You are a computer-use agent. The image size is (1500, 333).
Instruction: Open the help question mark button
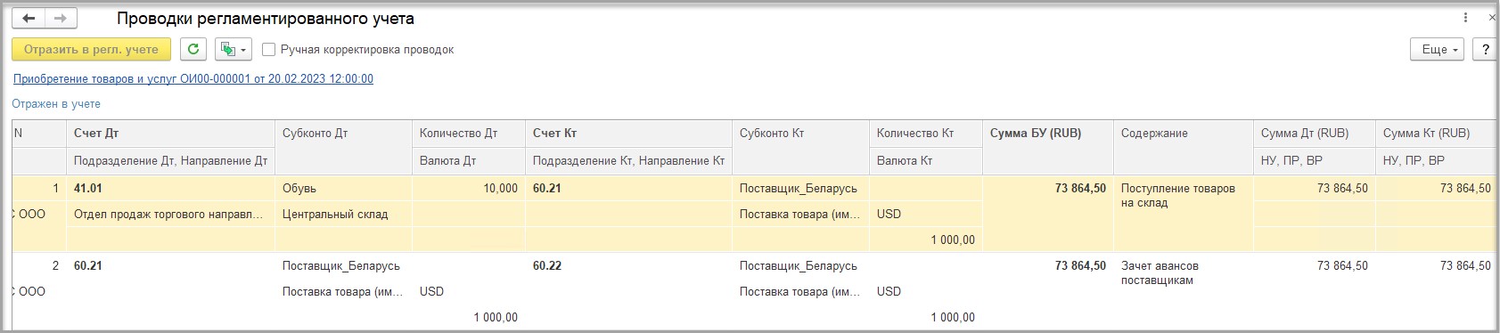pos(1485,50)
